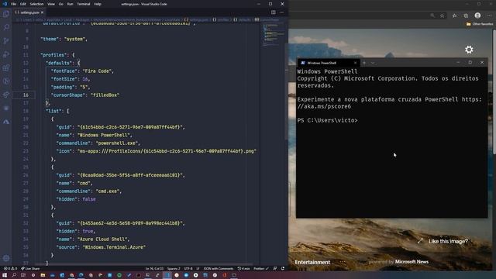The width and height of the screenshot is (496, 279).
Task: Open Task View on the taskbar
Action: pos(23,275)
